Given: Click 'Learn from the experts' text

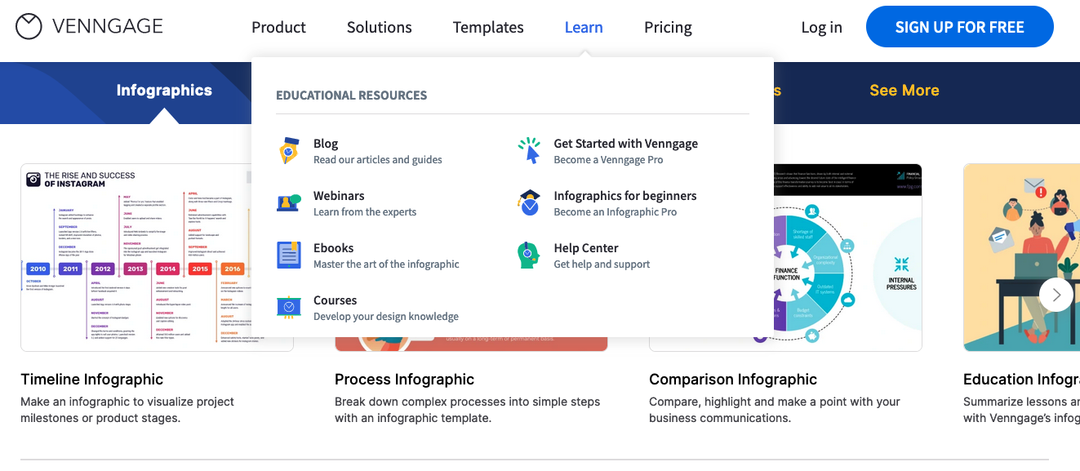Looking at the screenshot, I should pyautogui.click(x=365, y=212).
